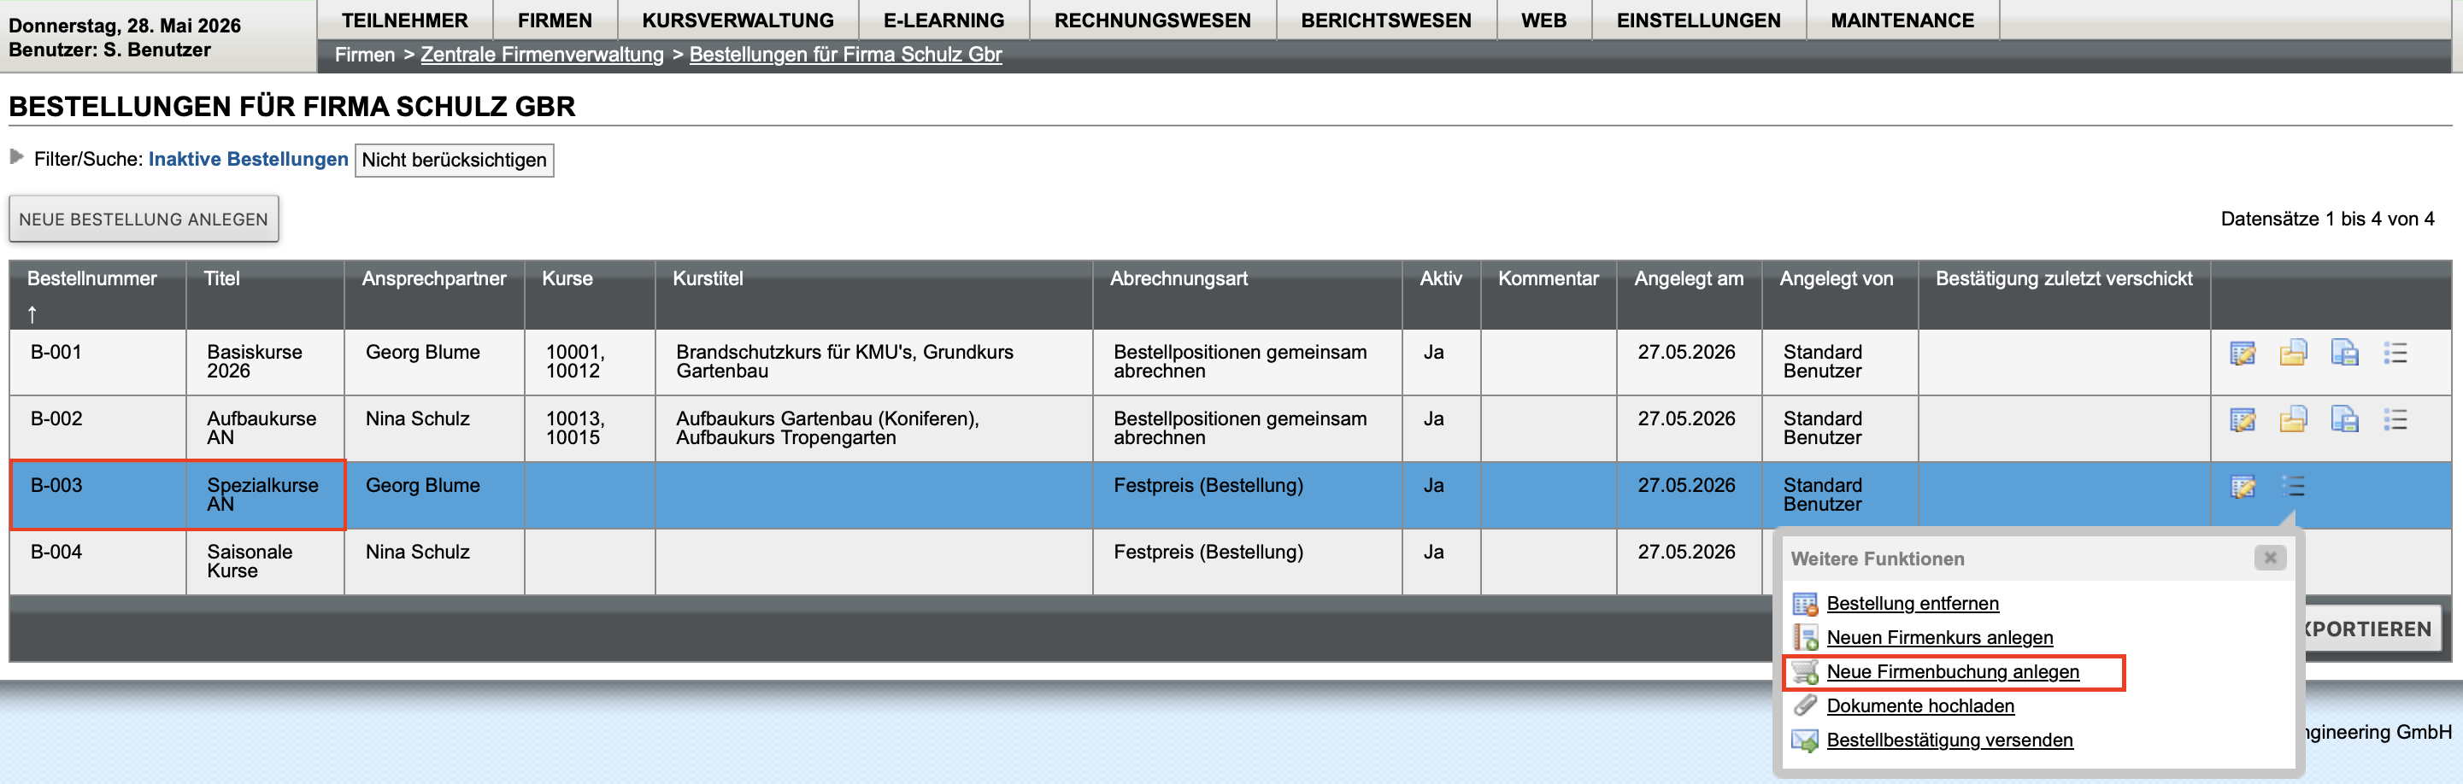Toggle the more functions list icon for B-003
Viewport: 2463px width, 784px height.
[x=2293, y=487]
